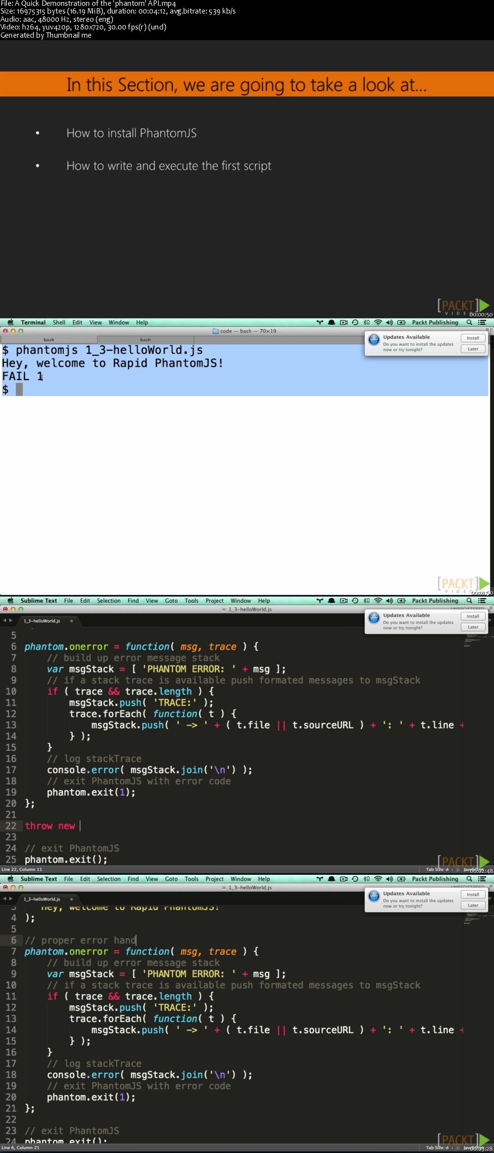Open Edit menu in Sublime frame at Line 6

point(85,879)
